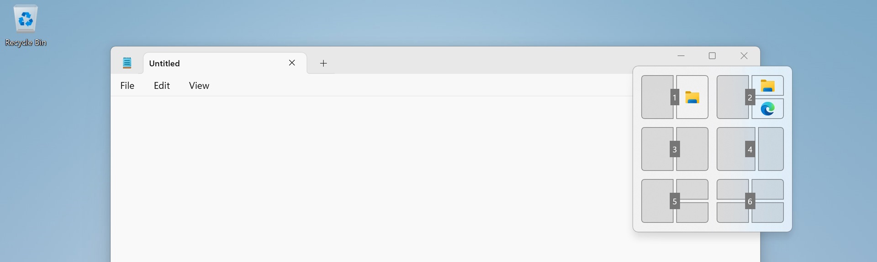Select top-right zone of snap layout 5
Screen dimensions: 877x262
(x=692, y=189)
